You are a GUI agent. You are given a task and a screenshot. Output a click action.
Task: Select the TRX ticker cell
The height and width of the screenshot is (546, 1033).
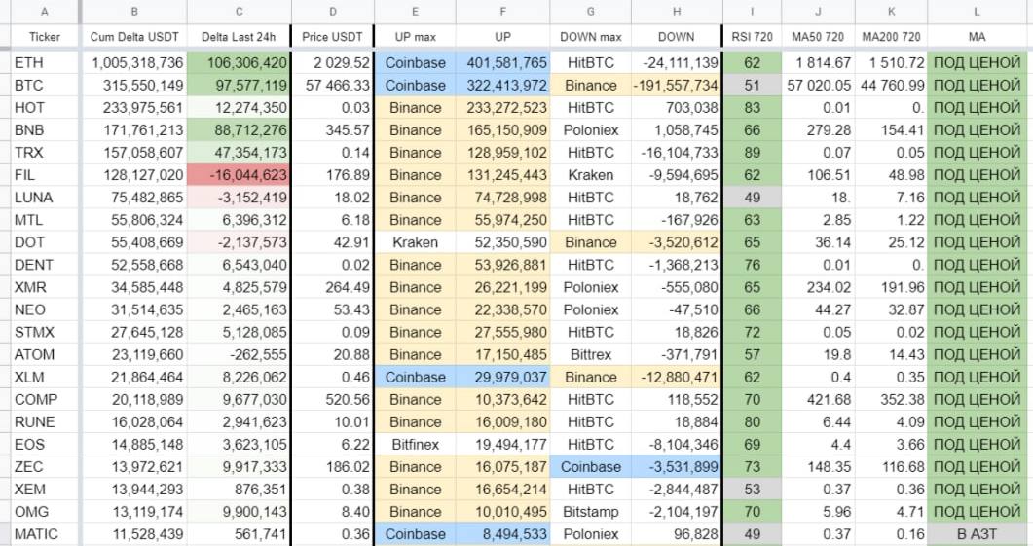pos(44,153)
